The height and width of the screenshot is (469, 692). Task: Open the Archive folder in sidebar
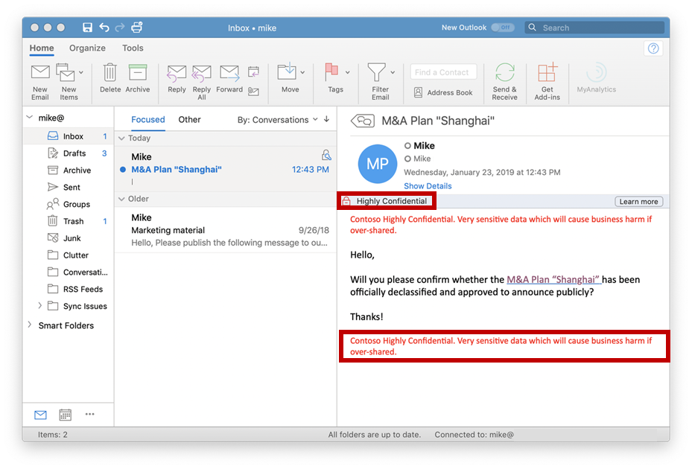coord(69,170)
